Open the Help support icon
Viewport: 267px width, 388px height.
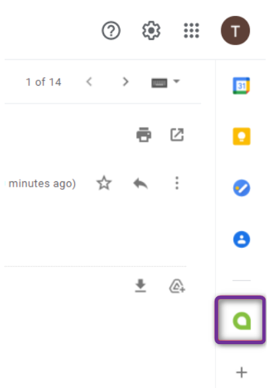[x=111, y=31]
